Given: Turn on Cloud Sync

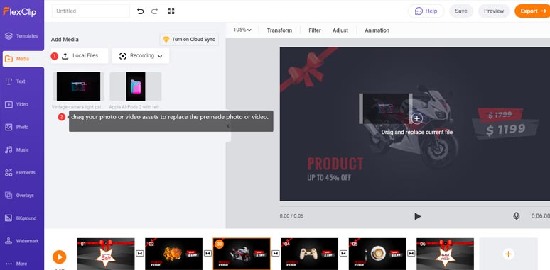Looking at the screenshot, I should 189,40.
